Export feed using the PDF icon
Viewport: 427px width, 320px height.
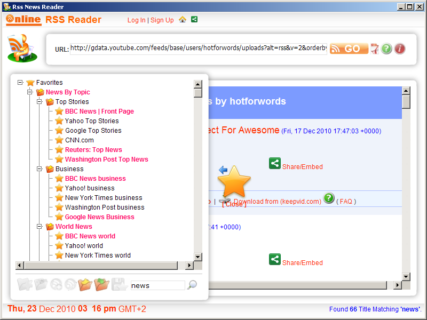click(375, 49)
